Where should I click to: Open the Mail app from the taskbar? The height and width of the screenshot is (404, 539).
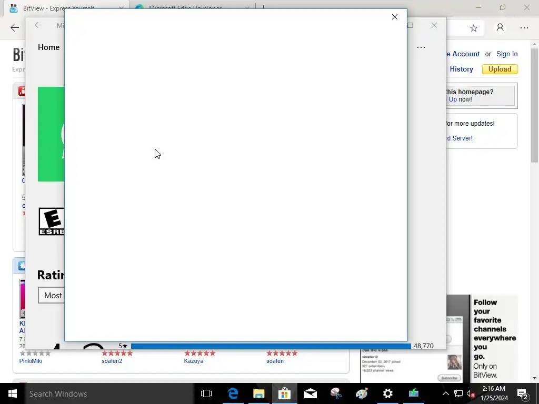tap(310, 393)
